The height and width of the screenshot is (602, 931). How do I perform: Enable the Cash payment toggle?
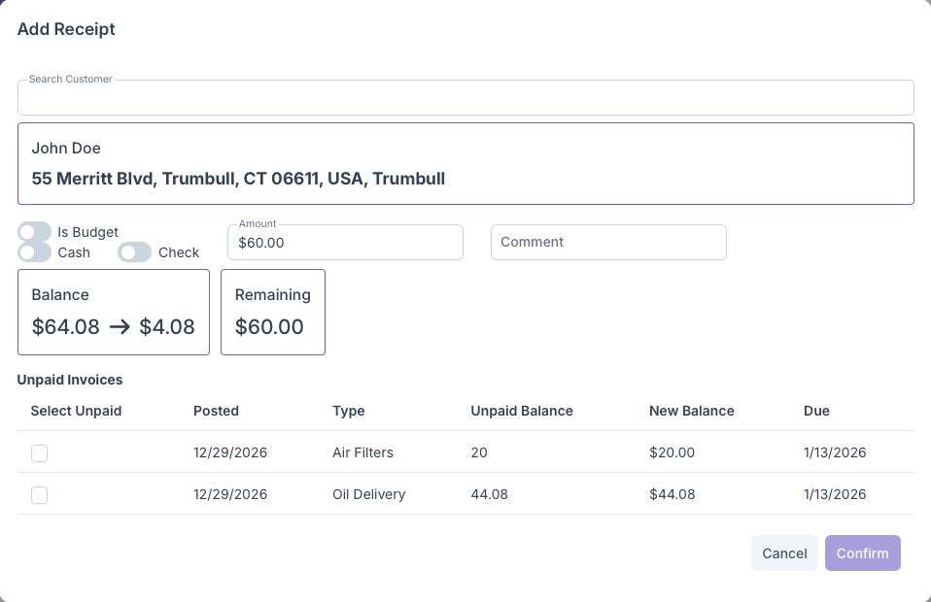coord(35,252)
